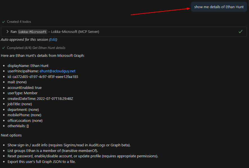The height and width of the screenshot is (168, 249).
Task: Click the Next options heading
Action: tap(11, 135)
